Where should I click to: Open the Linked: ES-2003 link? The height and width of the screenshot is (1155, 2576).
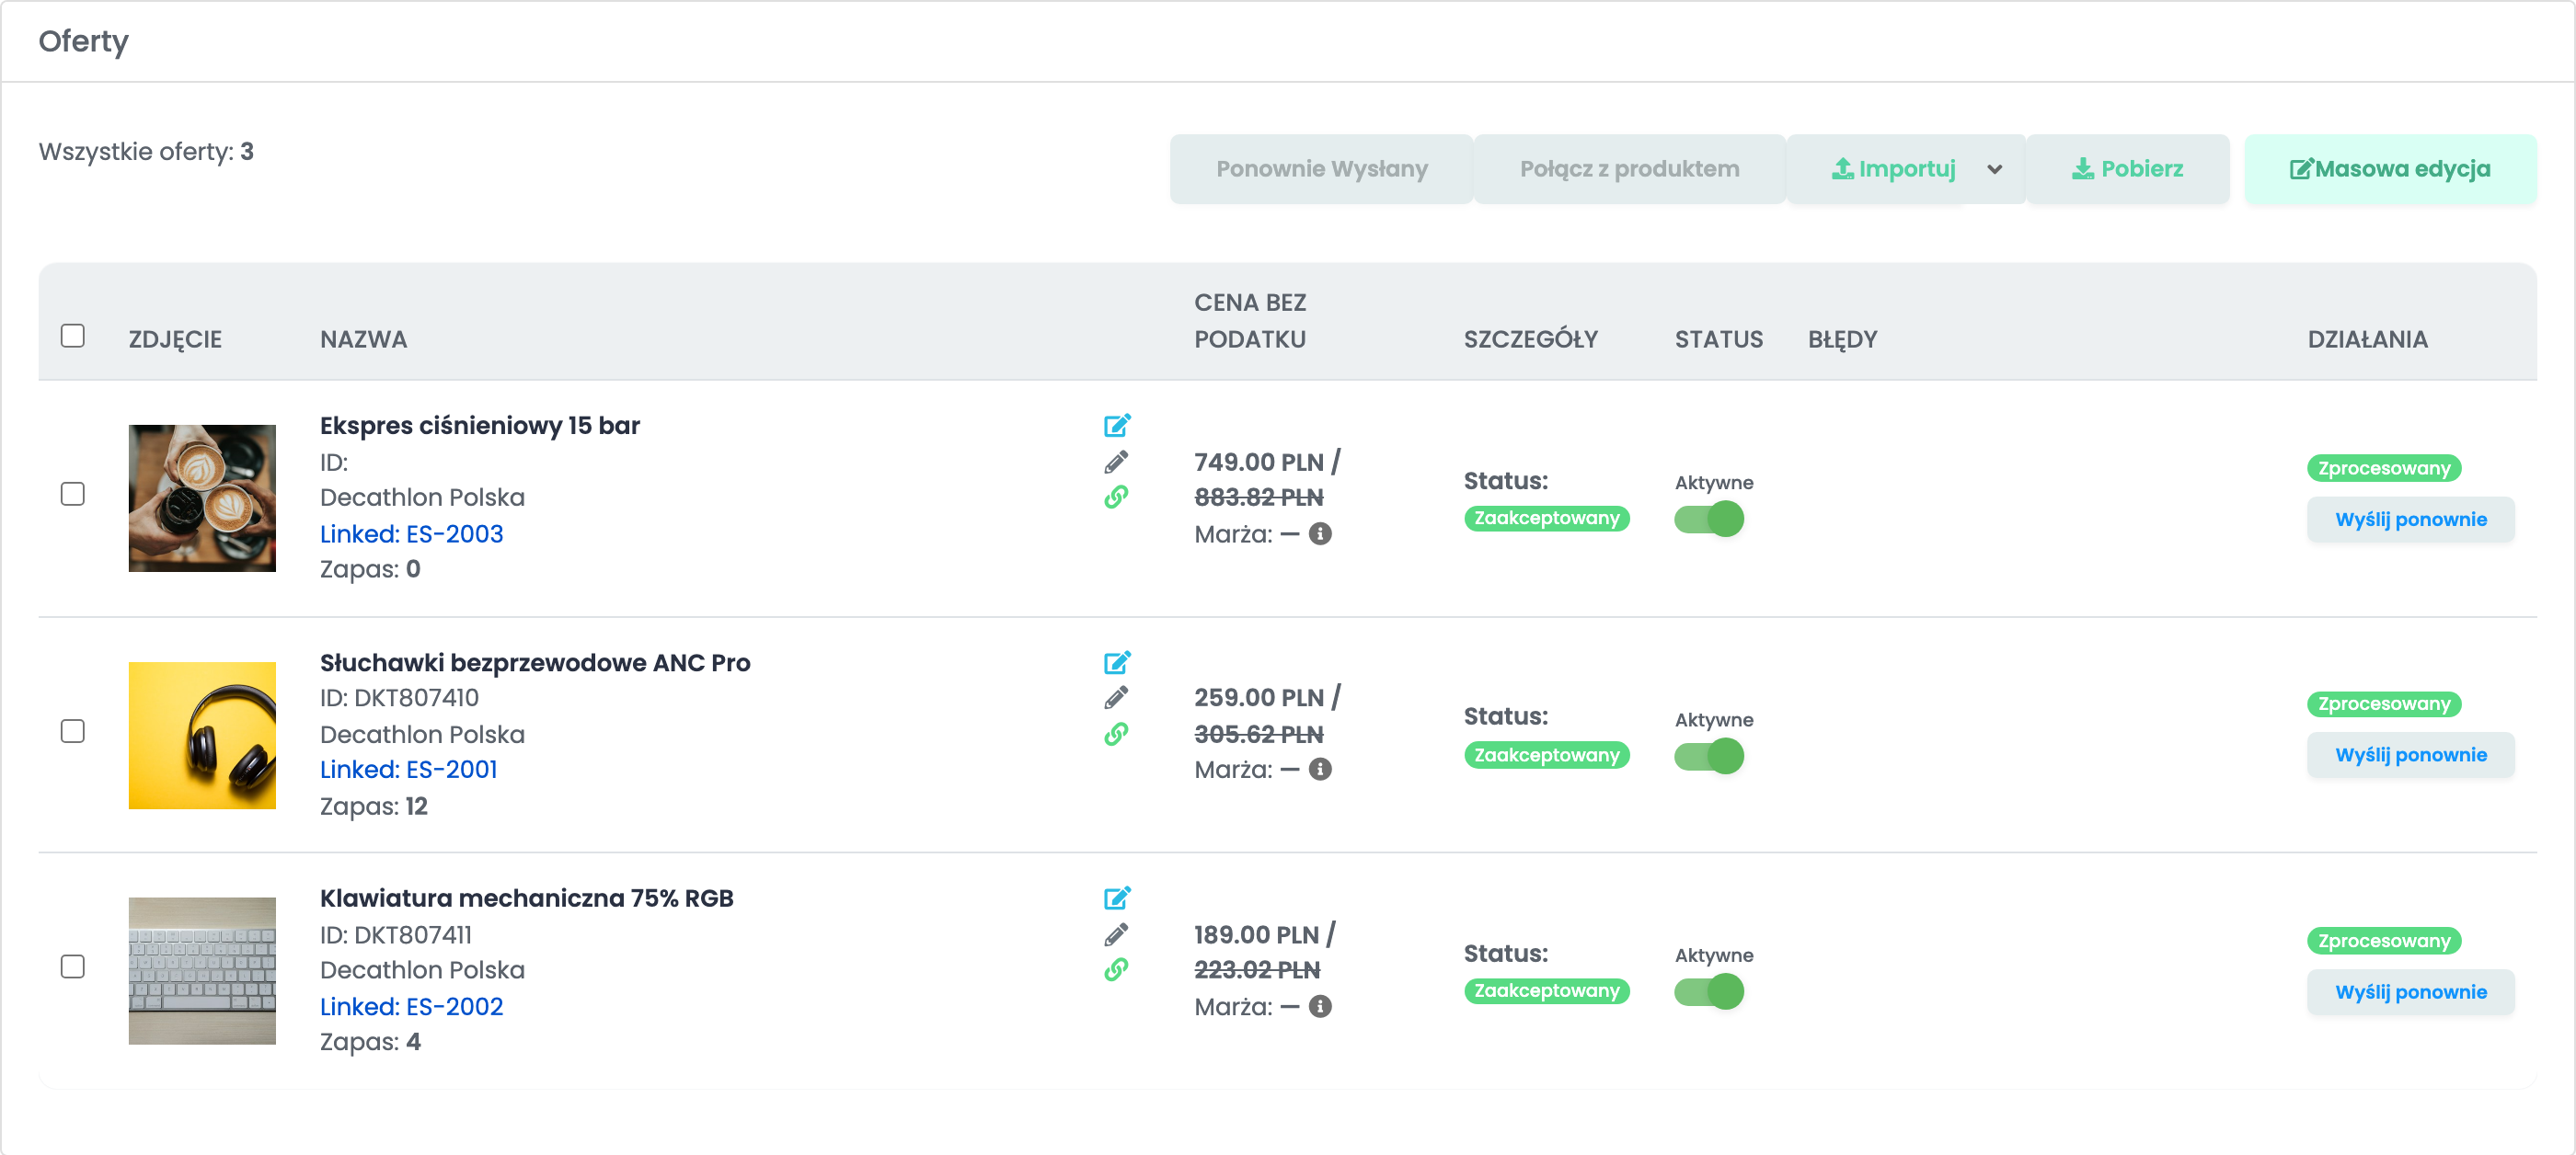tap(411, 533)
